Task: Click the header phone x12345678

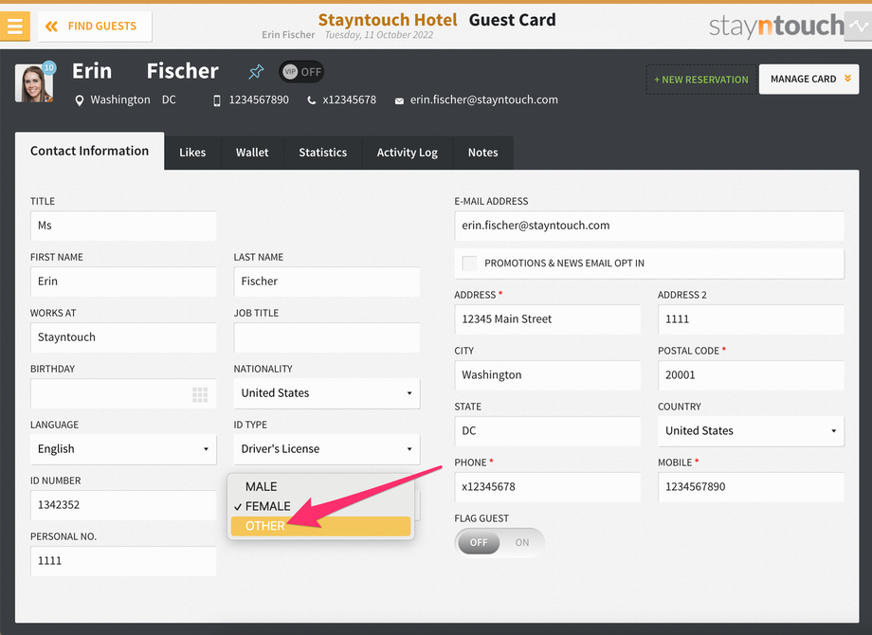Action: click(349, 100)
